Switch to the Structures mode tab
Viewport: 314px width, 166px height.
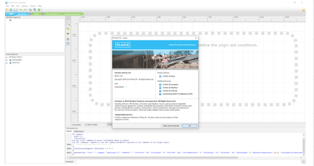[x=22, y=14]
